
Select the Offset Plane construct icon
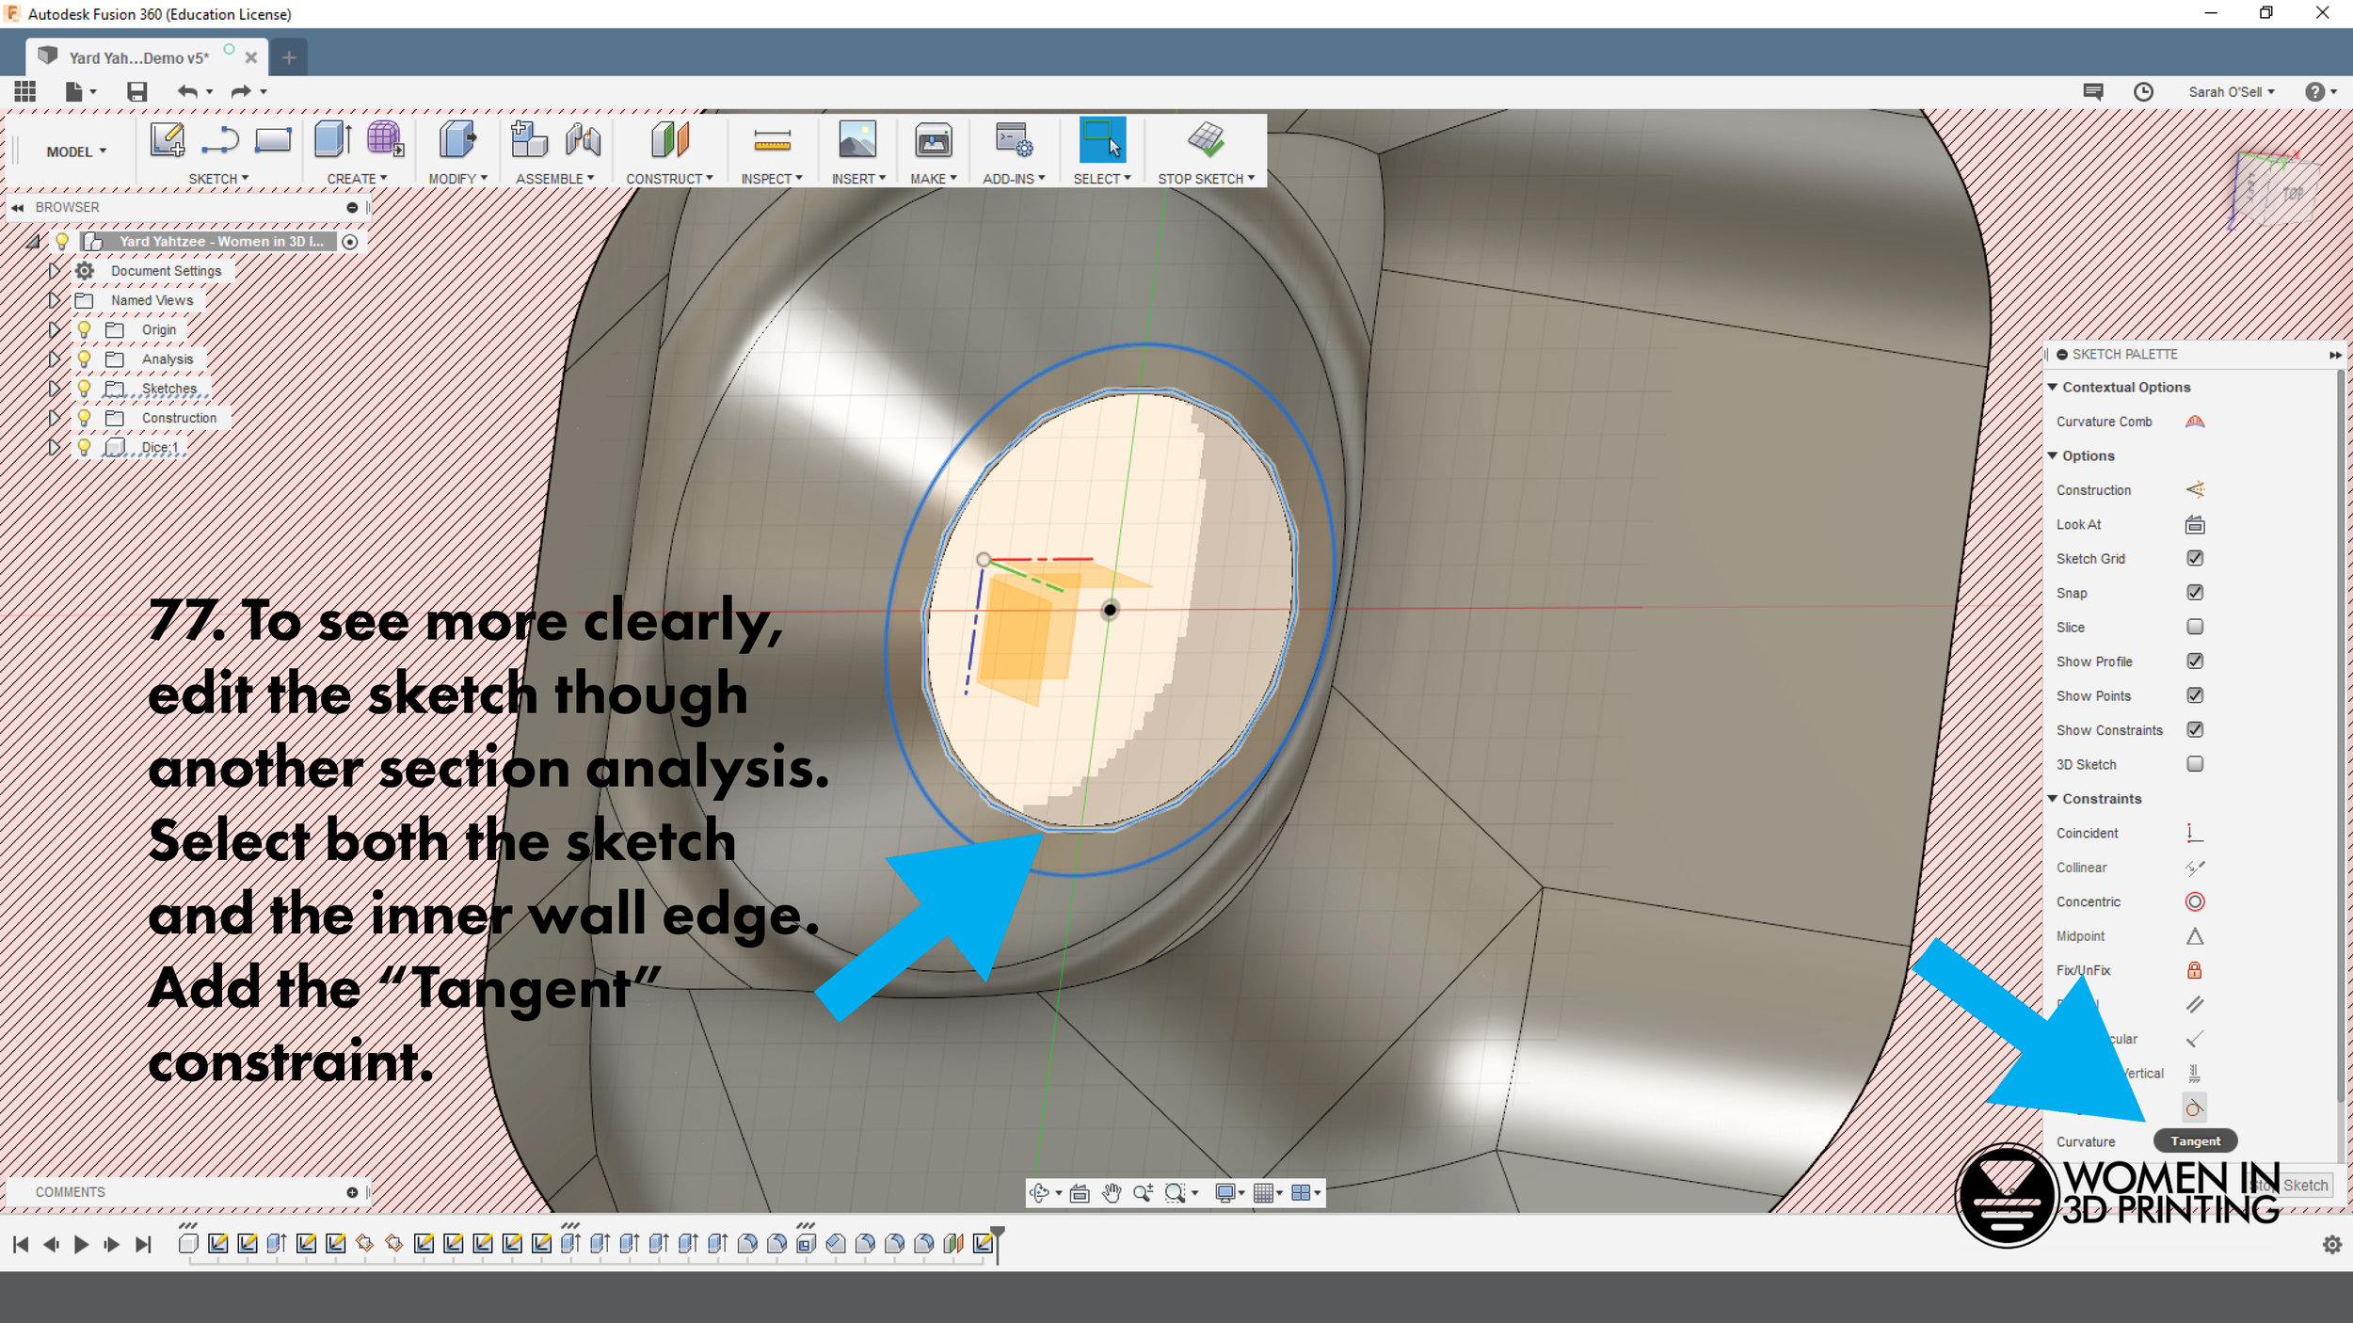tap(670, 139)
